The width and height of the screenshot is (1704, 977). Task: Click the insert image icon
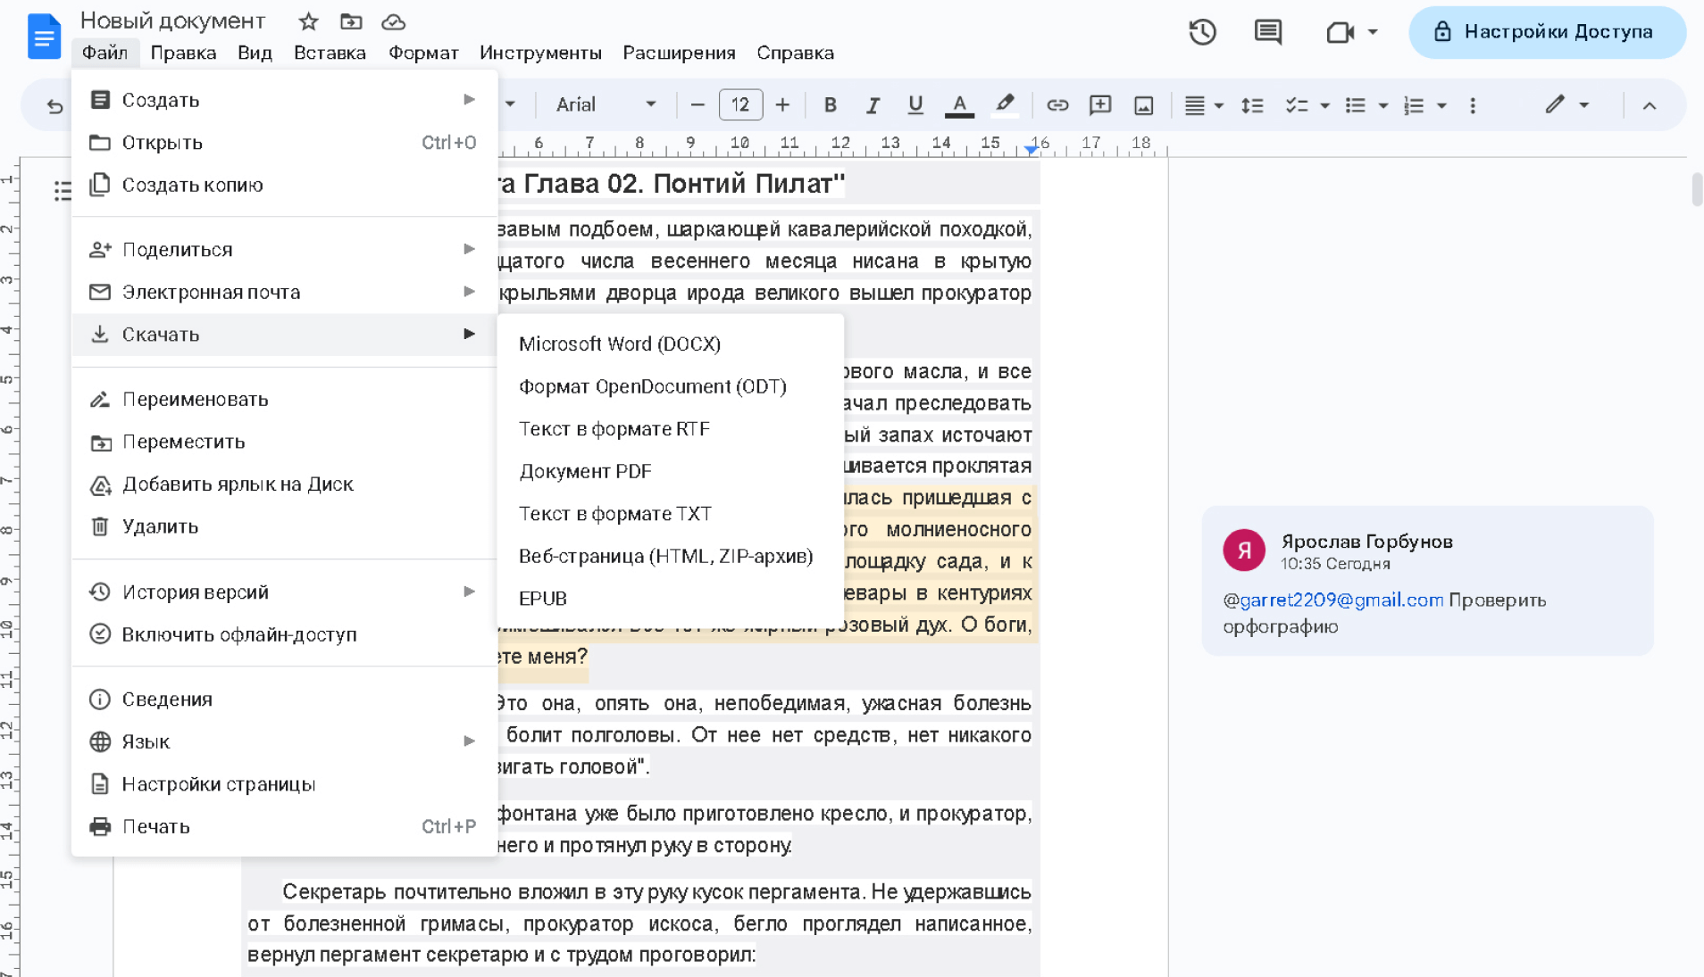click(x=1143, y=105)
